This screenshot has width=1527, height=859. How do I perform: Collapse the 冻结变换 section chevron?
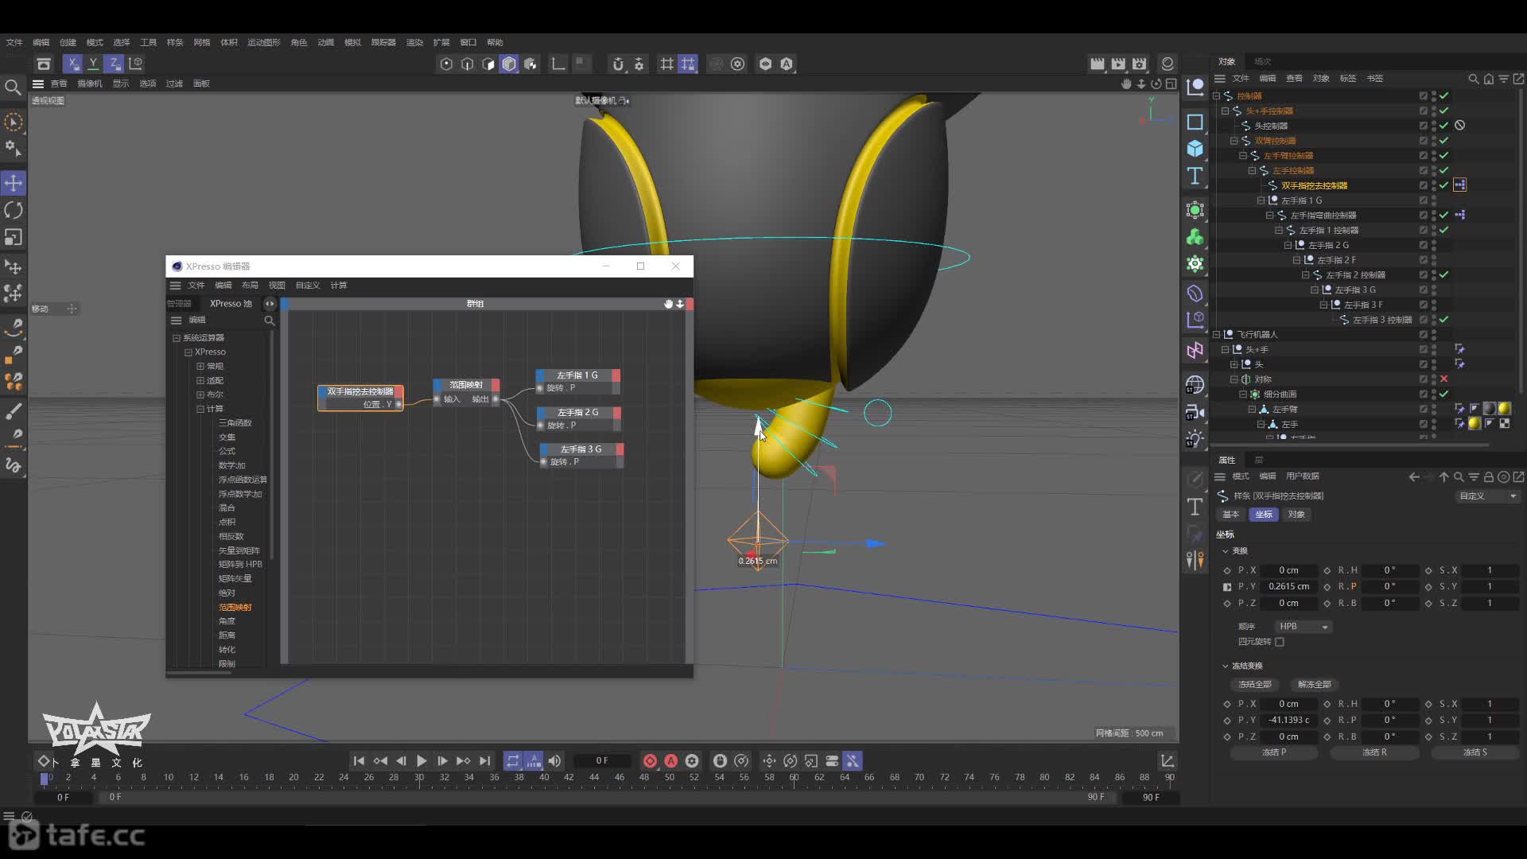click(x=1225, y=666)
